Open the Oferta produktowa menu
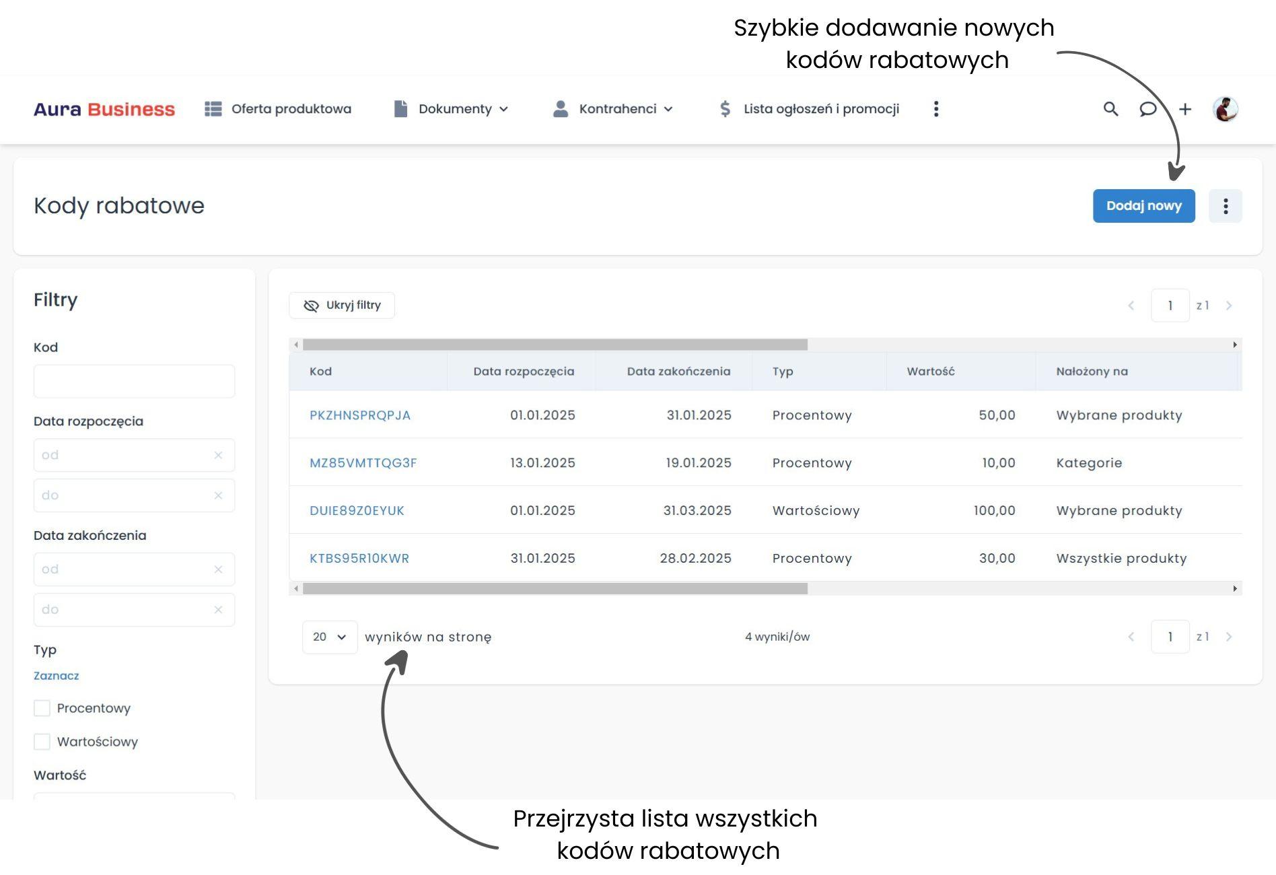Image resolution: width=1276 pixels, height=875 pixels. 291,108
